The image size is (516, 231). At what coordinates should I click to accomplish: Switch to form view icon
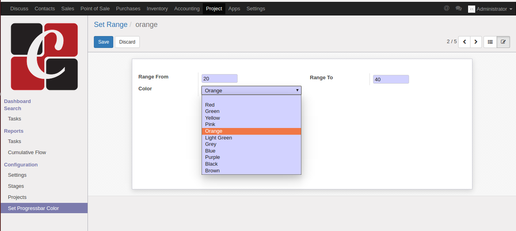[x=503, y=42]
